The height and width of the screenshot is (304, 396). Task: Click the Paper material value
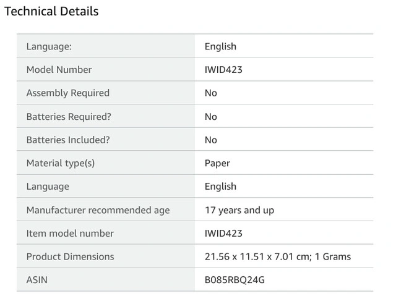tap(217, 163)
